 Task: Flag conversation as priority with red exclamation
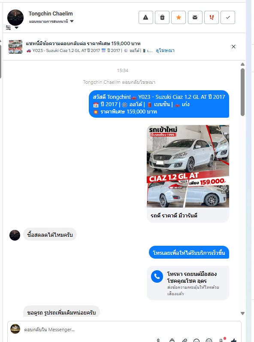pos(211,17)
